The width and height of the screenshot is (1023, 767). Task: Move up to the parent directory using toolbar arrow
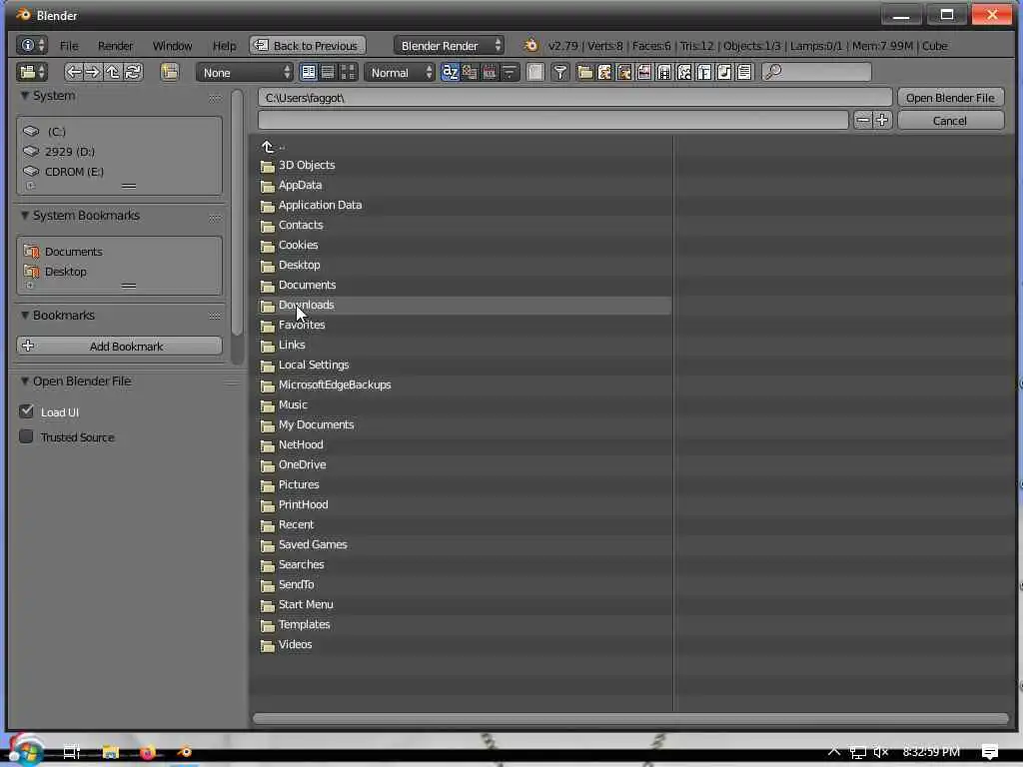tap(113, 72)
